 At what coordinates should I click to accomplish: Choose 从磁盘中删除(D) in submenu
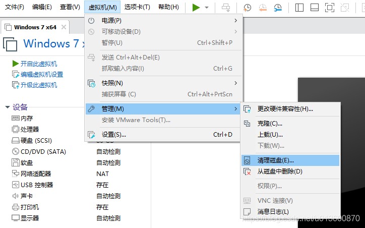click(290, 172)
